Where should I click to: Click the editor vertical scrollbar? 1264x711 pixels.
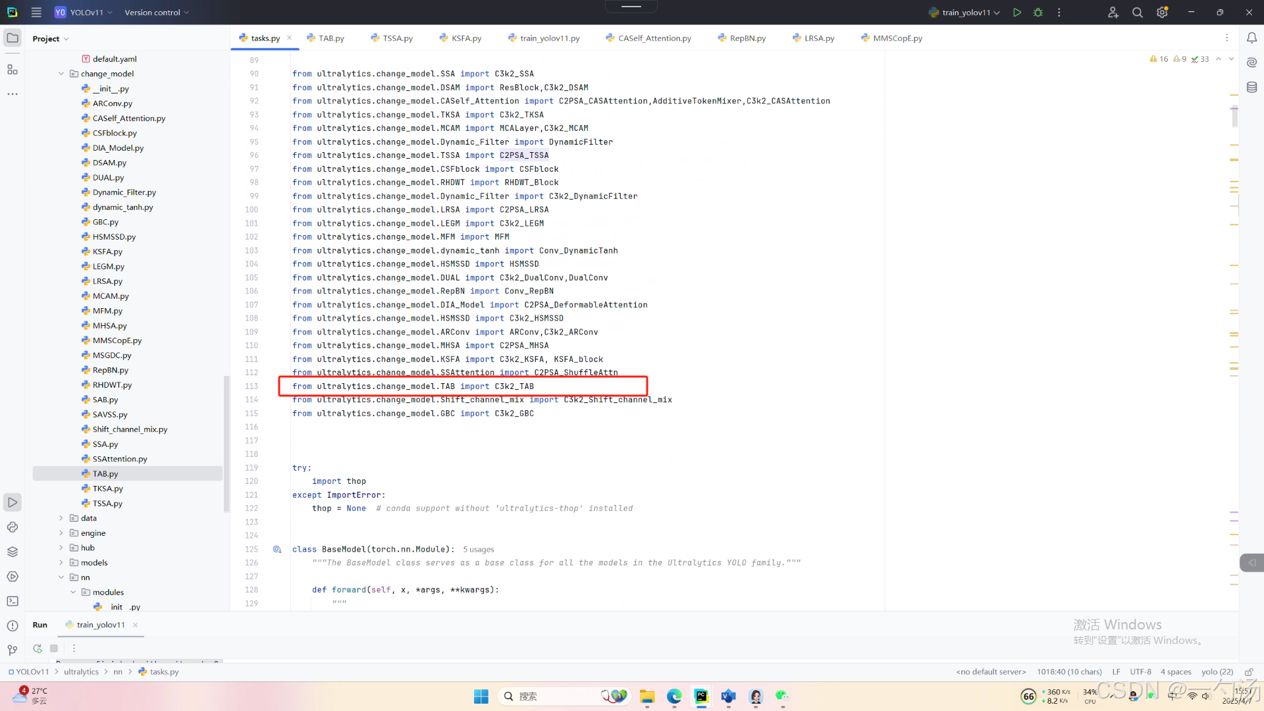(x=1234, y=117)
